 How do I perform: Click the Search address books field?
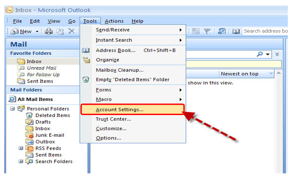pos(265,31)
